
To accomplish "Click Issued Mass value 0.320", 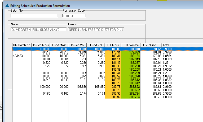I will pyautogui.click(x=46, y=63).
